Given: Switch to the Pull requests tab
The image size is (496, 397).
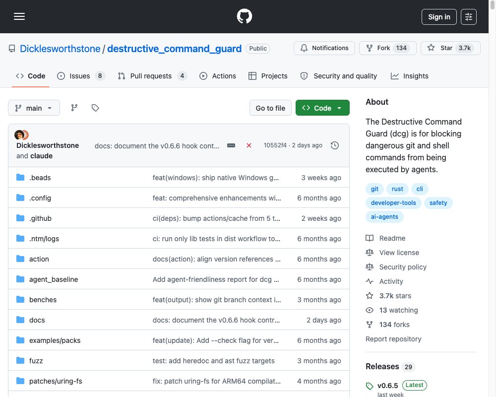Looking at the screenshot, I should (152, 76).
